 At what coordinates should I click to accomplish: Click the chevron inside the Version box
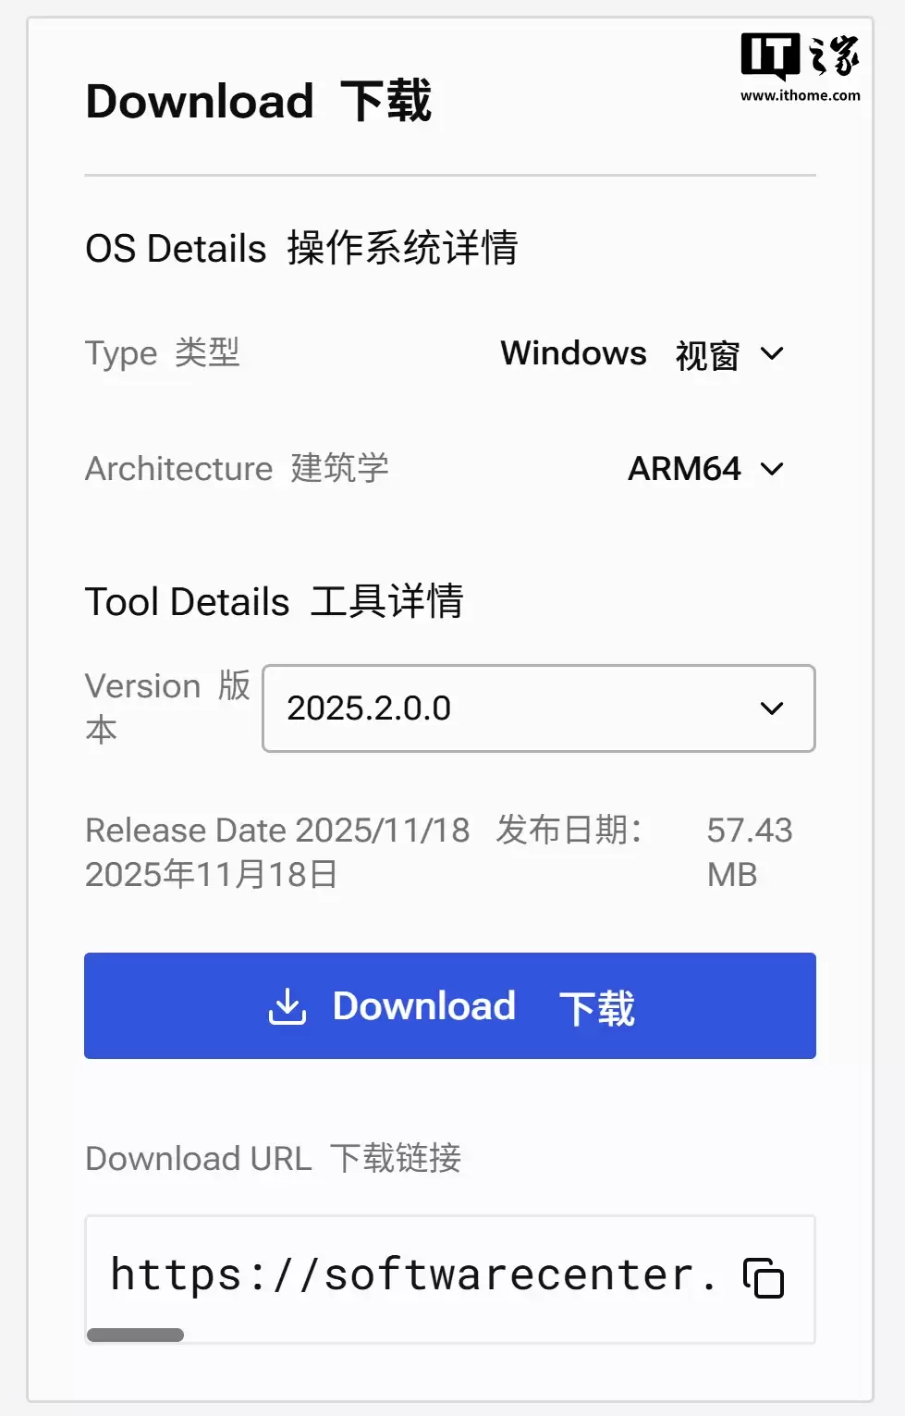[x=773, y=709]
